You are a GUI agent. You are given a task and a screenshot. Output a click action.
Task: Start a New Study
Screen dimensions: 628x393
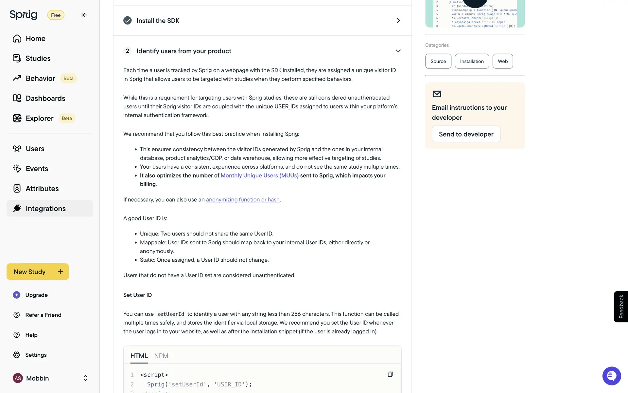38,272
